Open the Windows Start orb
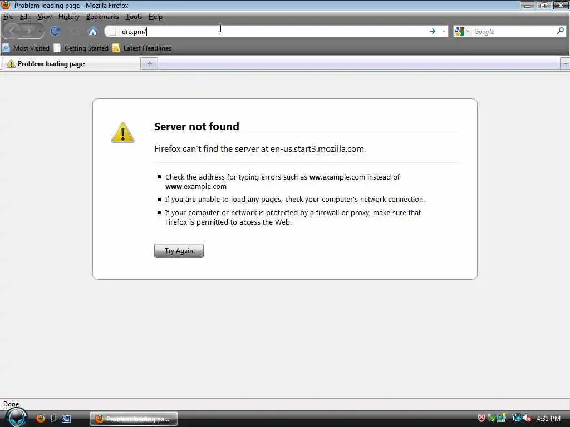Image resolution: width=570 pixels, height=427 pixels. (16, 418)
